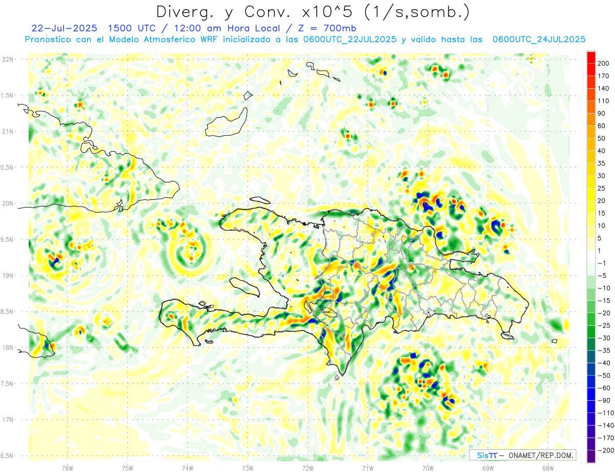Click axis label 1.5N

pos(7,95)
